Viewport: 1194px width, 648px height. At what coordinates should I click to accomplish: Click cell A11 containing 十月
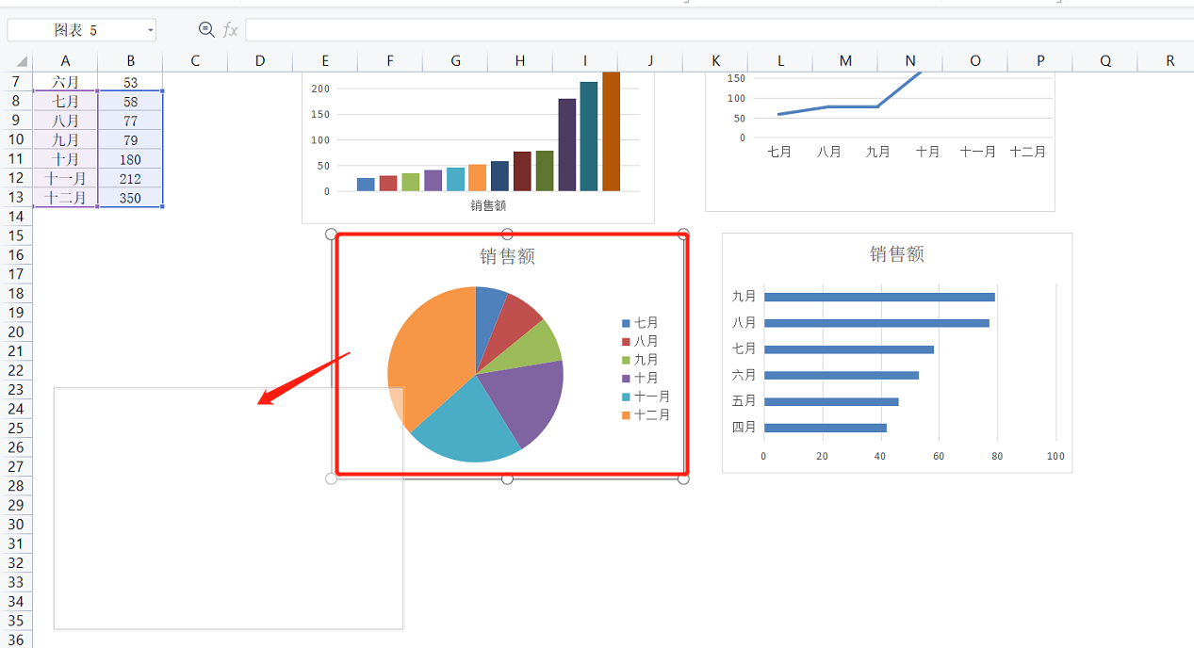(65, 159)
